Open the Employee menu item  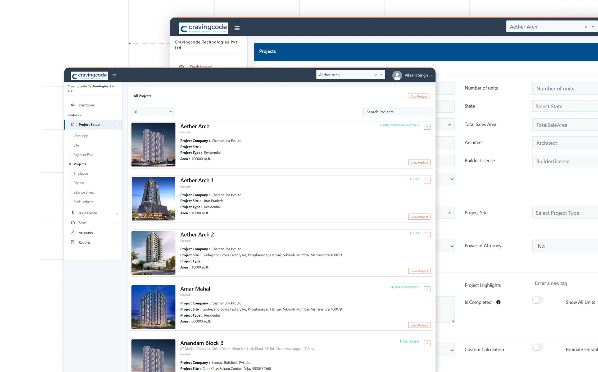pyautogui.click(x=81, y=174)
